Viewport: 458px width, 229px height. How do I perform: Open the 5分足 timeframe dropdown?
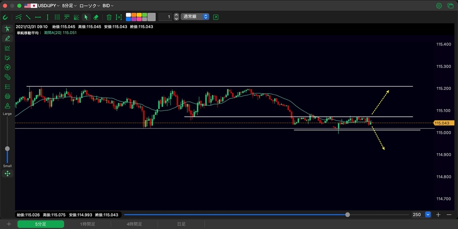69,6
